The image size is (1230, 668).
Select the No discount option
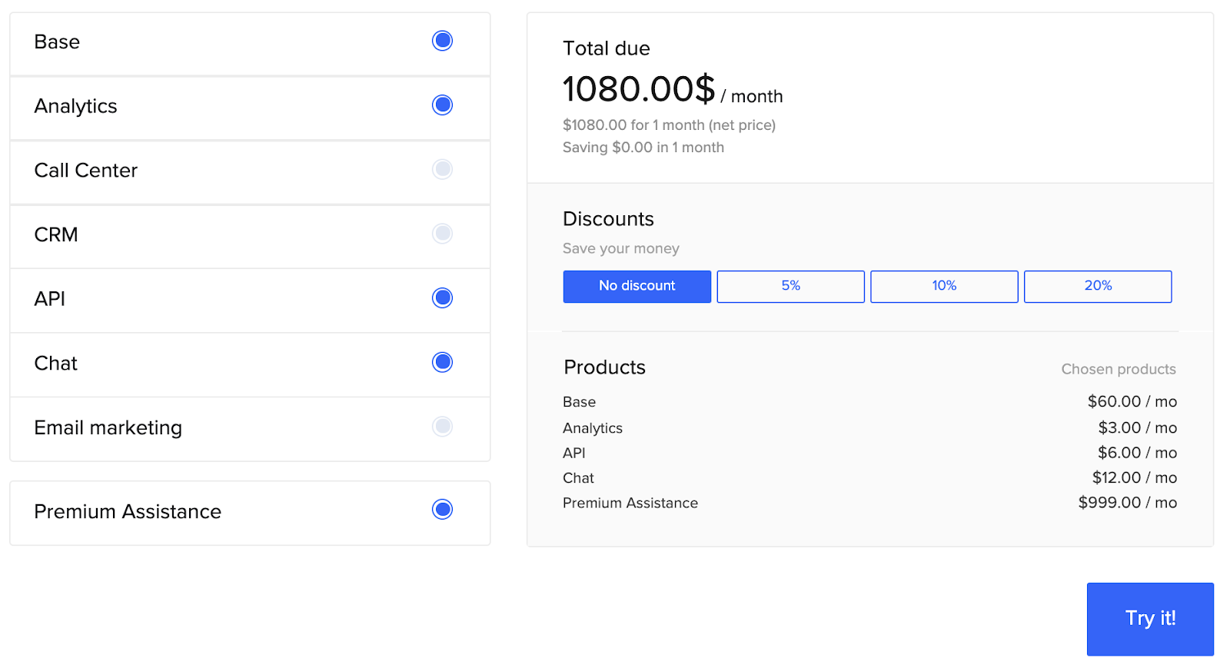[x=637, y=286]
